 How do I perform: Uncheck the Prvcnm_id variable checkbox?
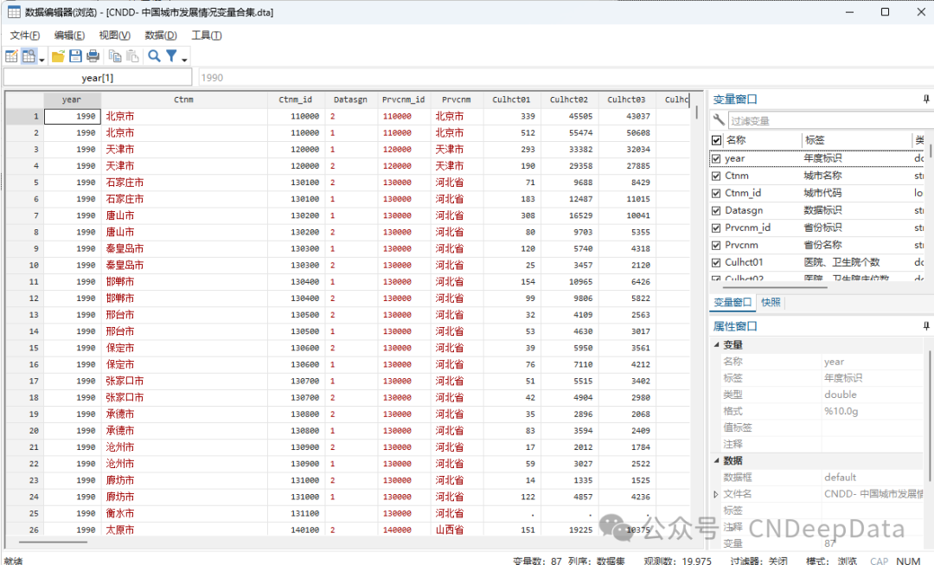[x=716, y=228]
